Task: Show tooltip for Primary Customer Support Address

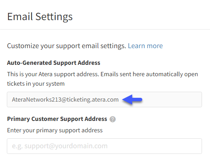Action: (113, 119)
